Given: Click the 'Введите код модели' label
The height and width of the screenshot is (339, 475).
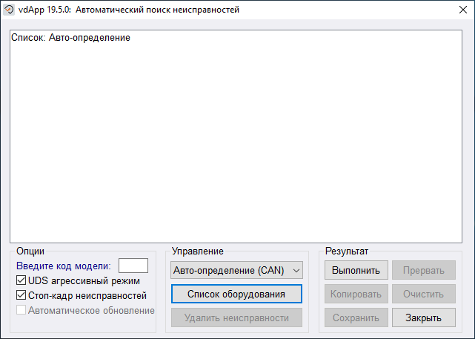Looking at the screenshot, I should [x=64, y=266].
